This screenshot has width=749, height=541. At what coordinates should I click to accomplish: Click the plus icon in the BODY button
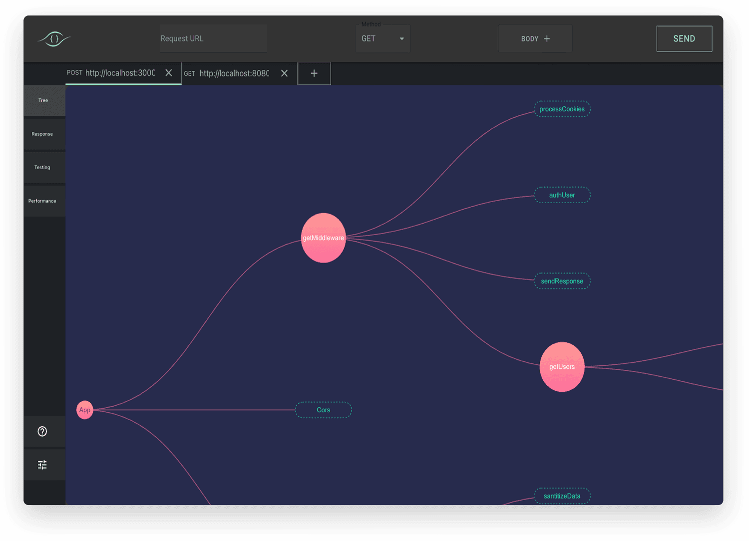pos(547,38)
